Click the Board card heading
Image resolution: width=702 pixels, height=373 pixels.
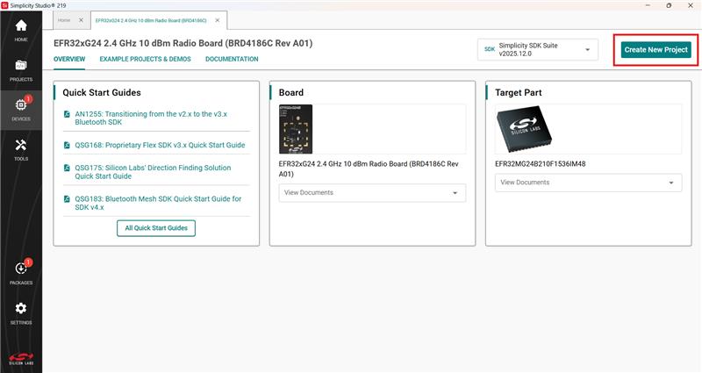(291, 93)
